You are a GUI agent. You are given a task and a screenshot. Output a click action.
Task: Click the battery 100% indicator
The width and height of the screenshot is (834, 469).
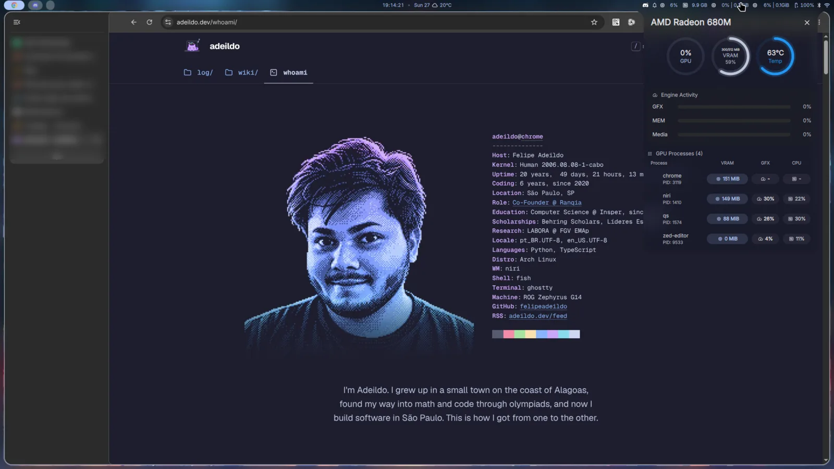(x=804, y=5)
